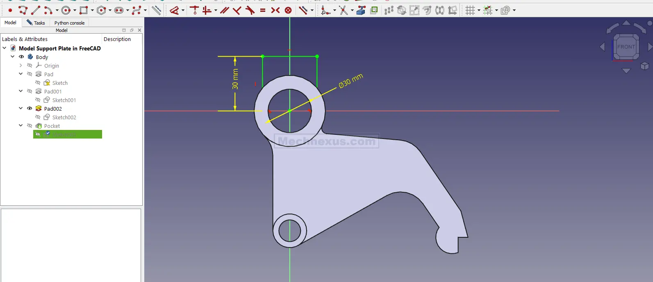Image resolution: width=653 pixels, height=282 pixels.
Task: Hide the Body via eye icon
Action: [x=21, y=57]
